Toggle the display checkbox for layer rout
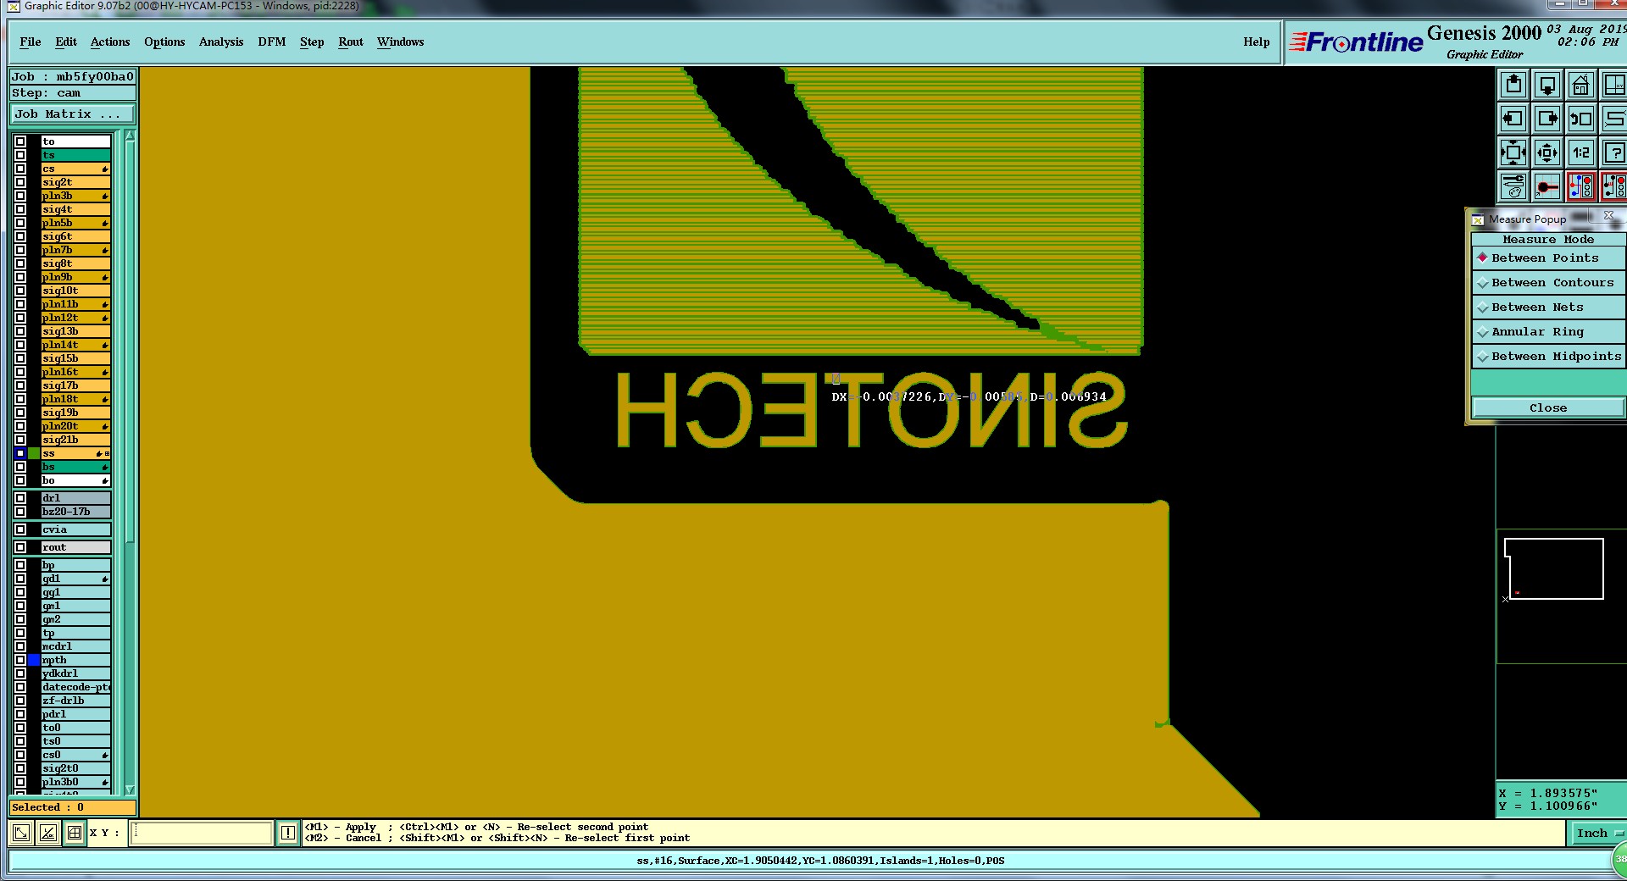 pyautogui.click(x=20, y=547)
